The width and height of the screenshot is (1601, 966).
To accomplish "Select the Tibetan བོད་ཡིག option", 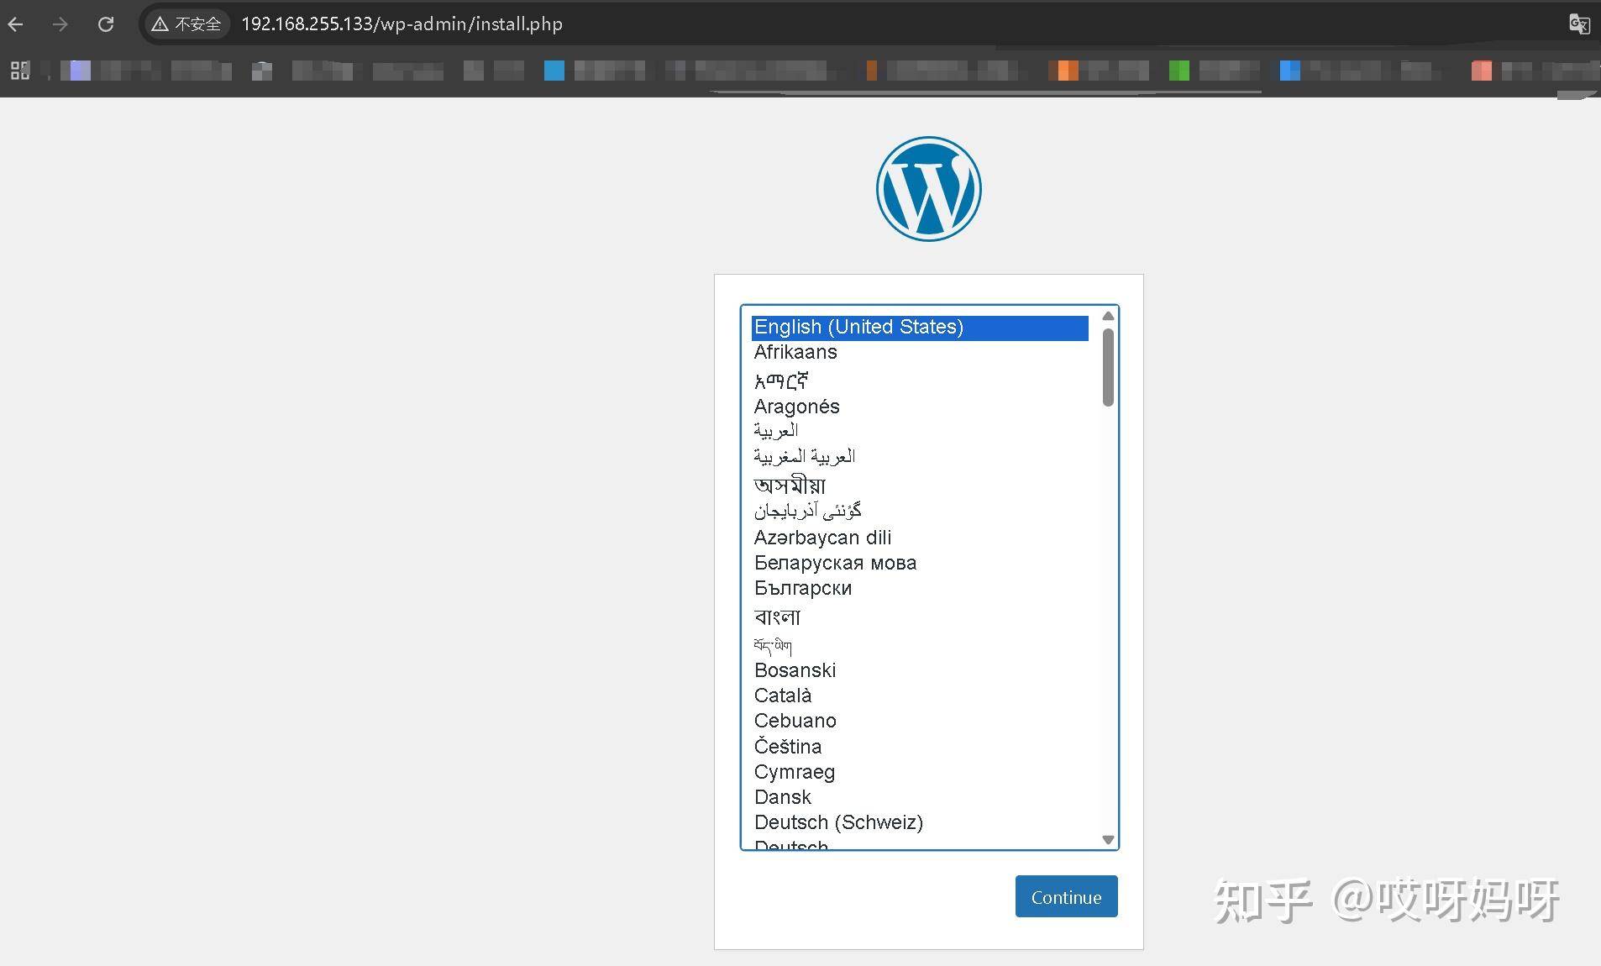I will click(920, 645).
